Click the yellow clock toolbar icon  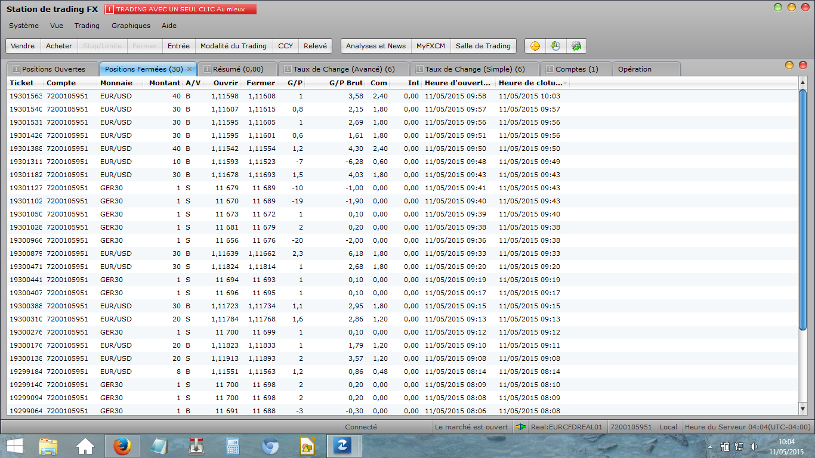[535, 46]
